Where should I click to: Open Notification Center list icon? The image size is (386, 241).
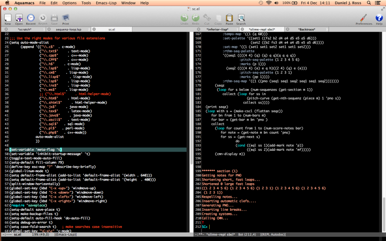tap(378, 3)
